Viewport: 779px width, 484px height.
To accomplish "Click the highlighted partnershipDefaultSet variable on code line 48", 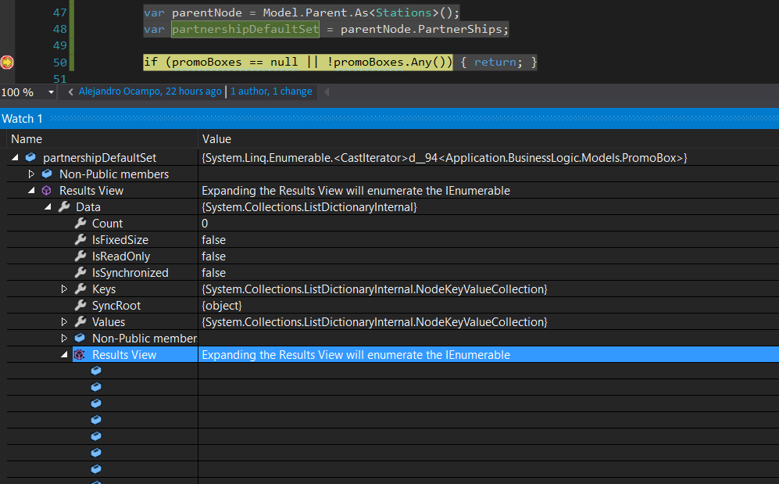I will (x=245, y=29).
